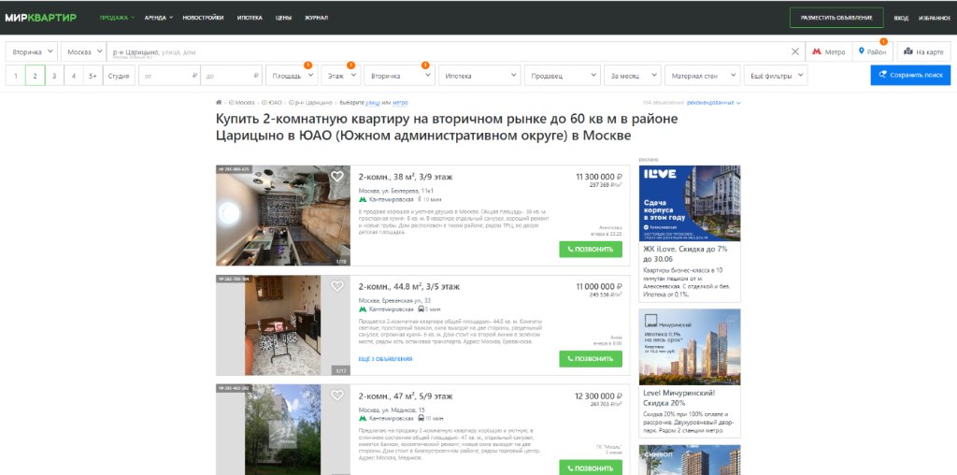Click Позвонить for the 12 300 000 ₽ listing
Viewport: 957px width, 475px height.
(x=591, y=468)
